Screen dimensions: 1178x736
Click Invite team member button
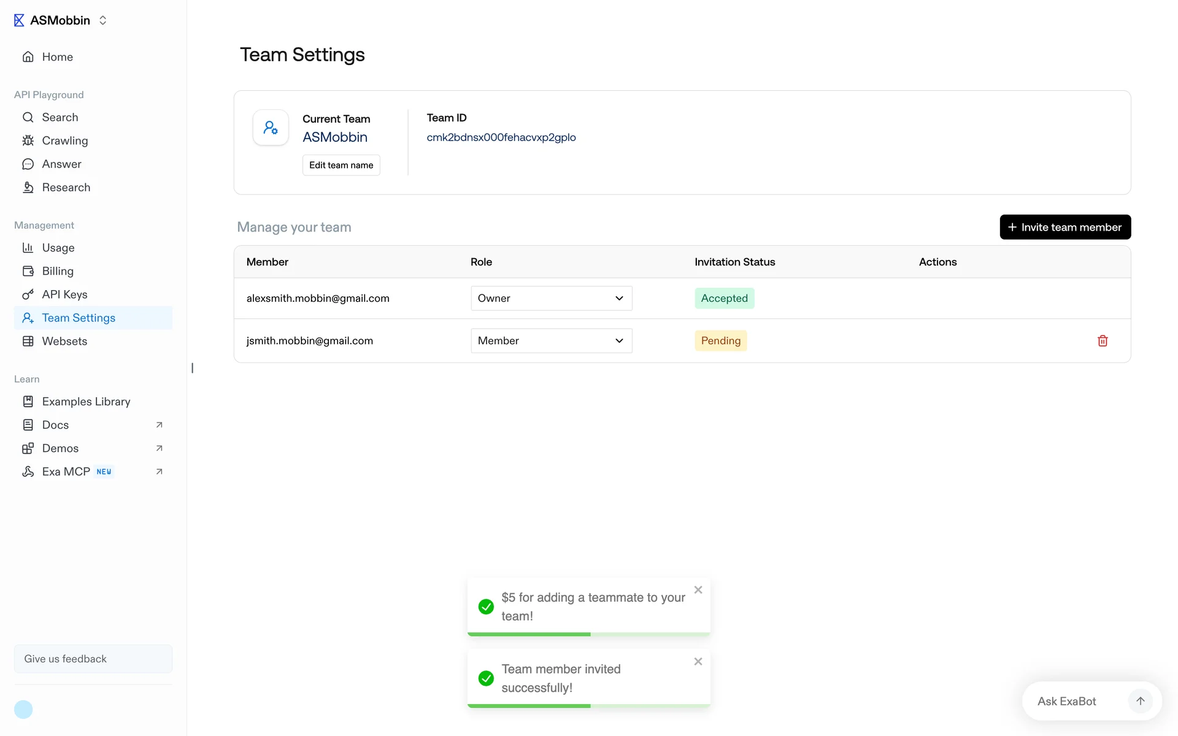tap(1064, 227)
